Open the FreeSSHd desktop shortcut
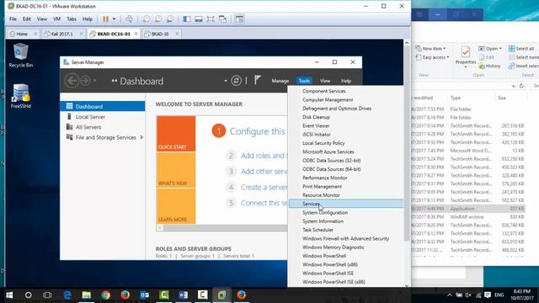Viewport: 539px width, 303px height. point(20,96)
